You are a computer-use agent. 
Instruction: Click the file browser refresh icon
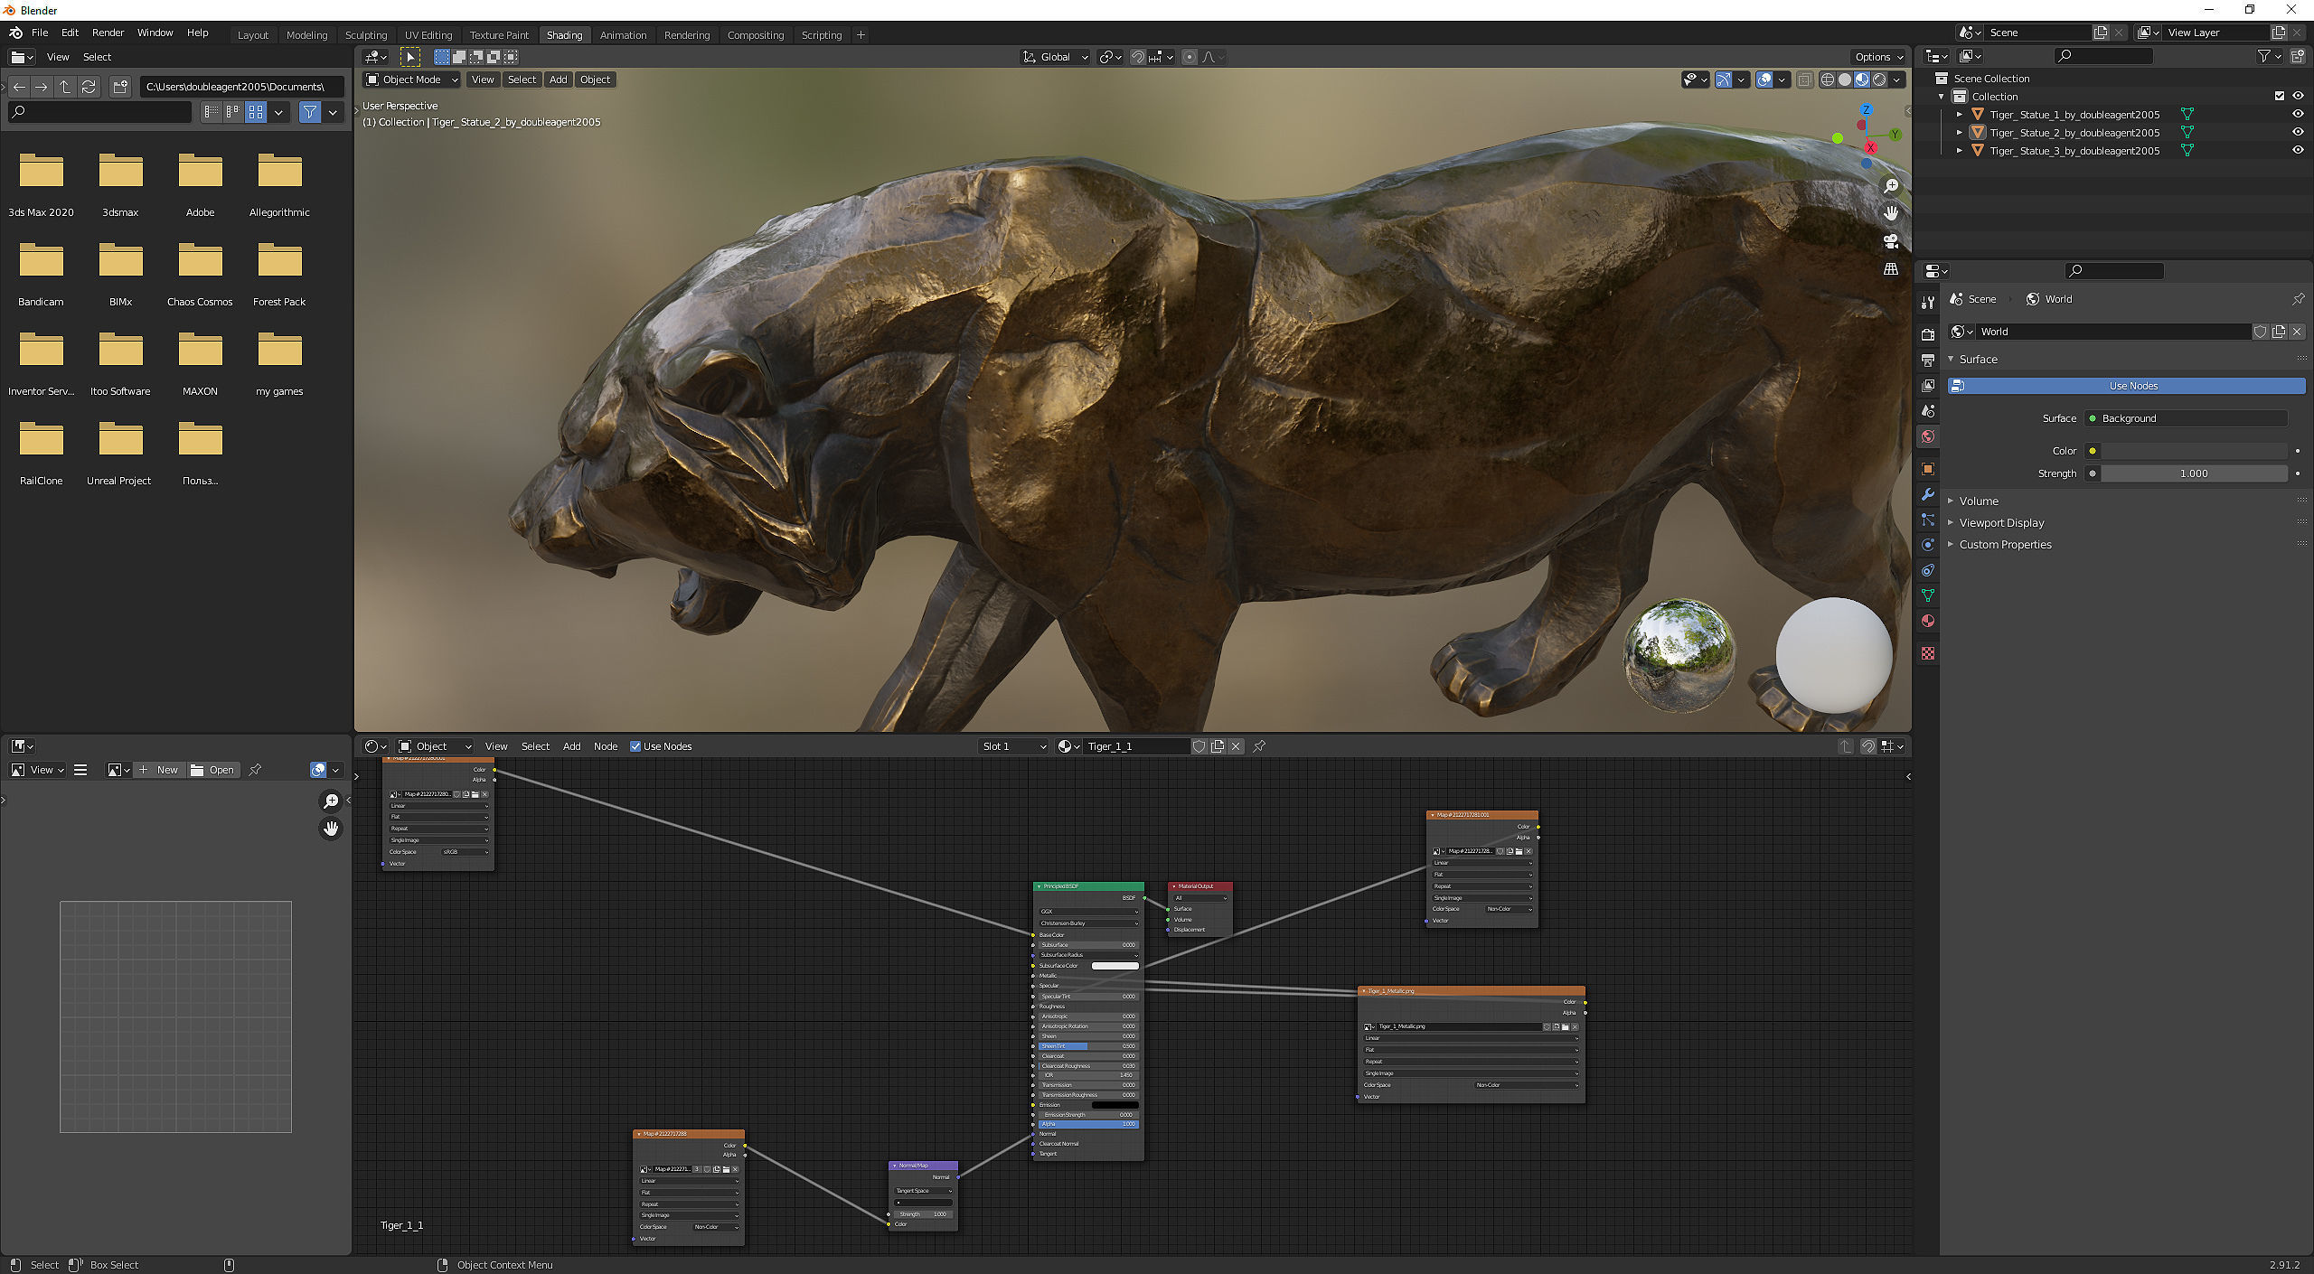[x=89, y=87]
